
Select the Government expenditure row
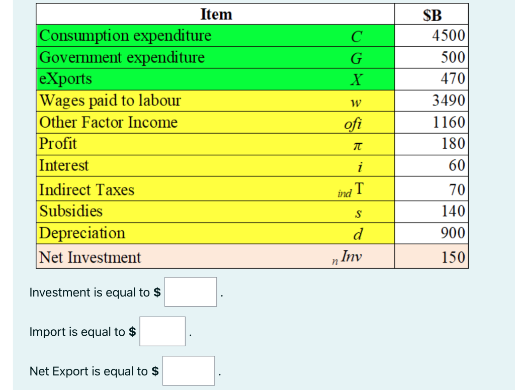(151, 57)
